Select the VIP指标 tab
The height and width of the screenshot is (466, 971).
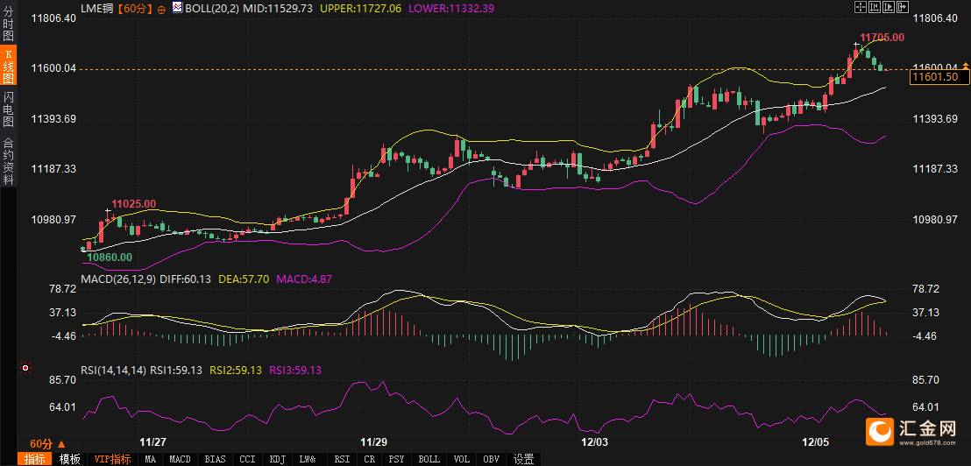pos(112,459)
